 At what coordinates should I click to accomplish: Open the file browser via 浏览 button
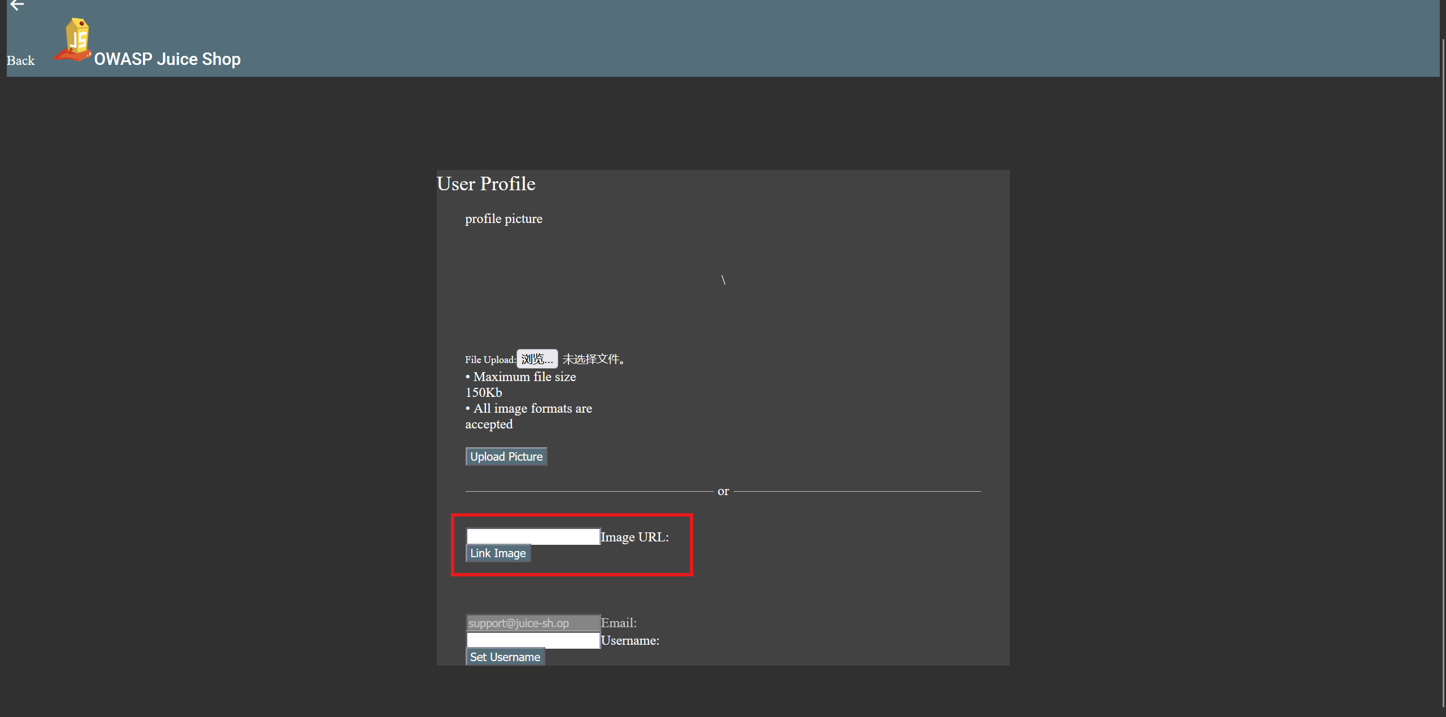click(537, 359)
